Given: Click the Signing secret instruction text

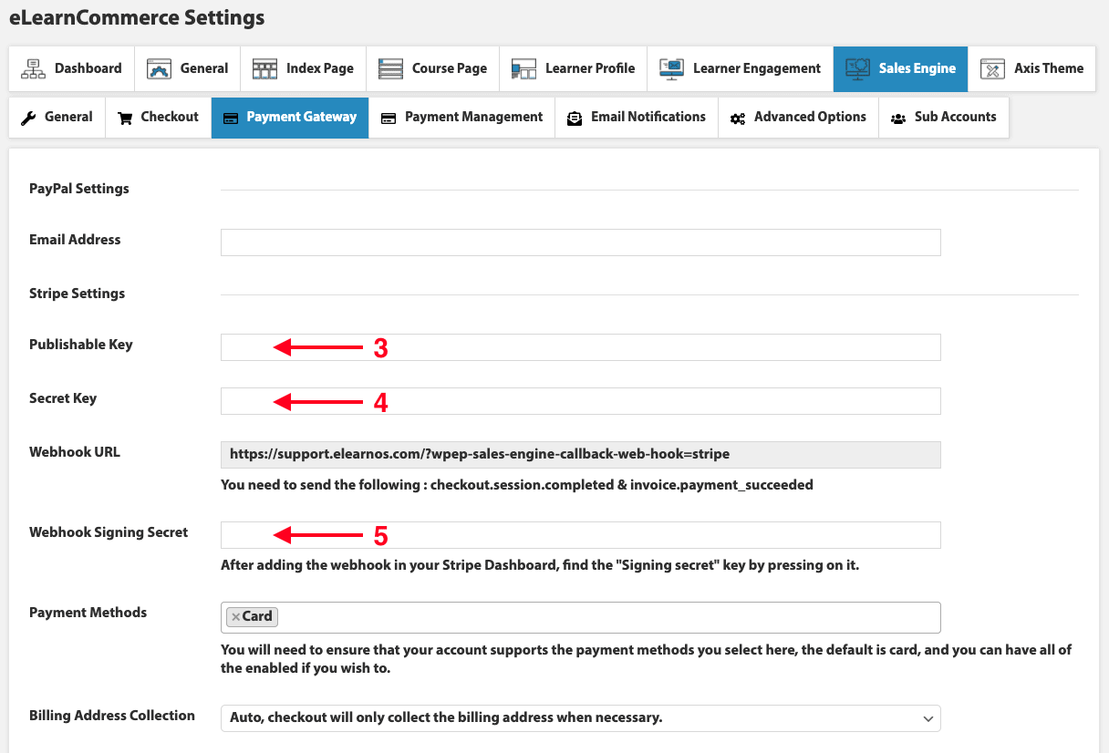Looking at the screenshot, I should [x=540, y=565].
